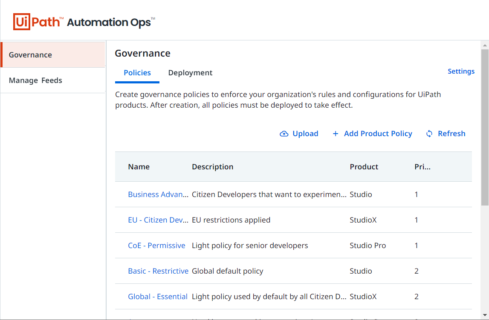489x320 pixels.
Task: Open the Global - Essential policy
Action: (158, 296)
